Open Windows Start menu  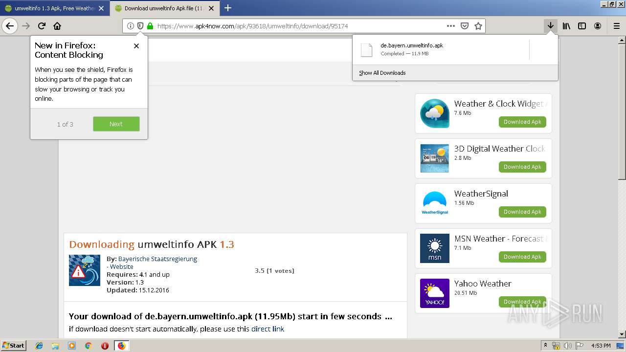point(13,345)
